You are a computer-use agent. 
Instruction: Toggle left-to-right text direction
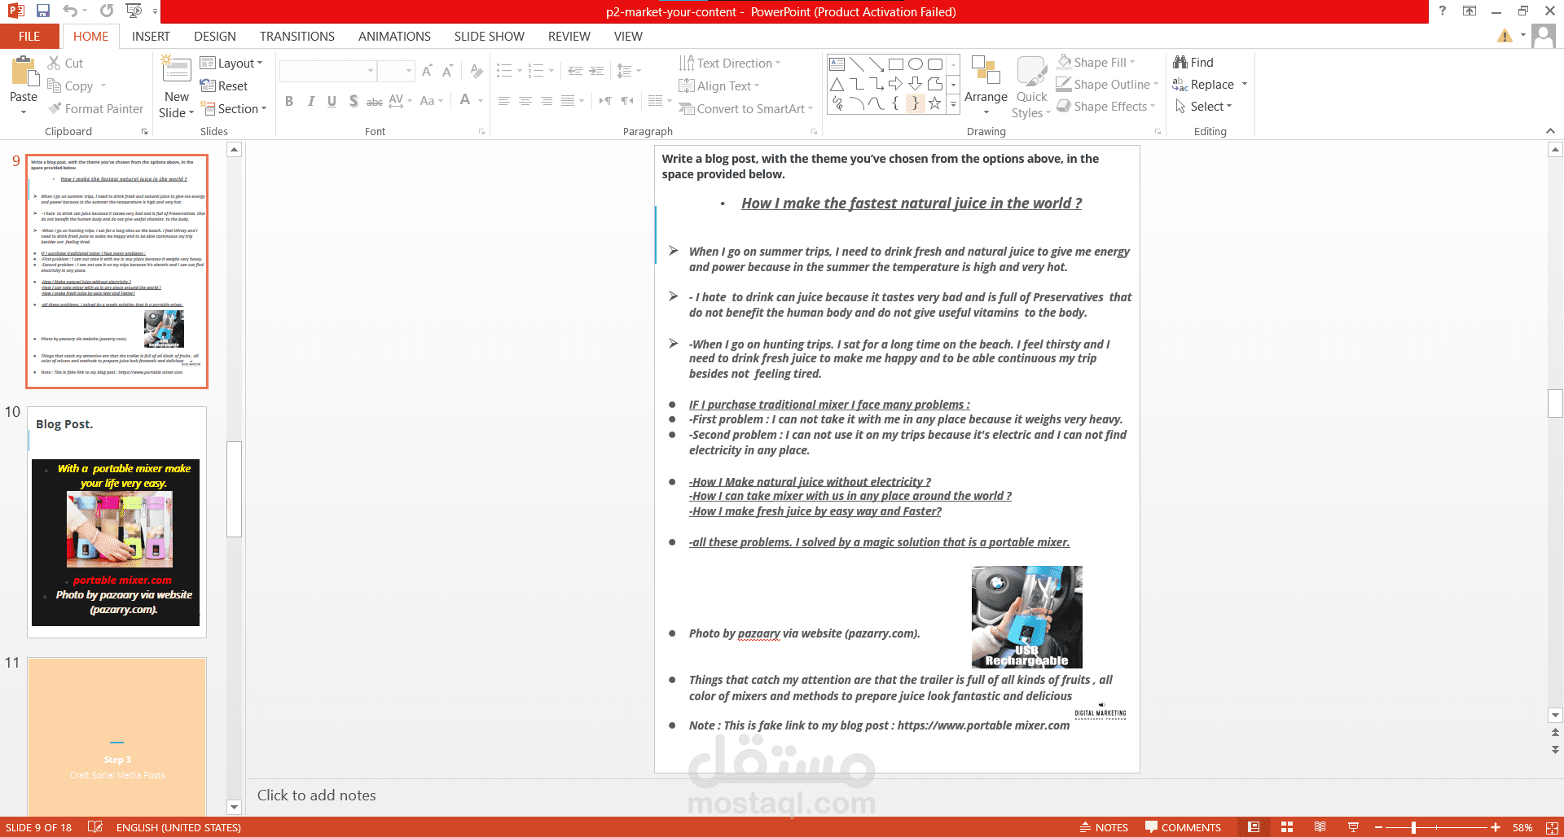click(605, 101)
